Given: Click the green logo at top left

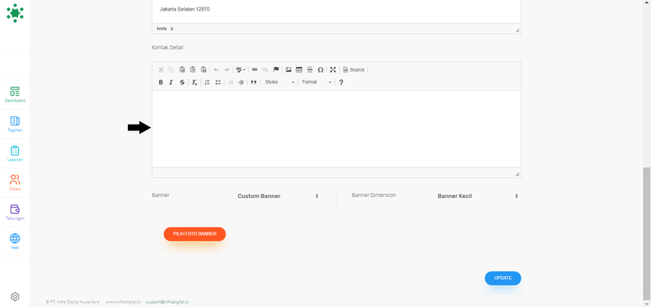Looking at the screenshot, I should (x=15, y=13).
